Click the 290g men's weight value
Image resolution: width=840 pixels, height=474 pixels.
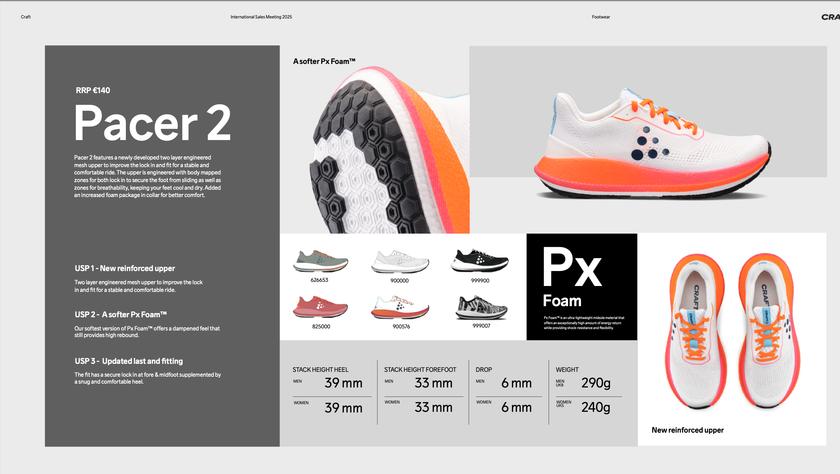(x=596, y=383)
